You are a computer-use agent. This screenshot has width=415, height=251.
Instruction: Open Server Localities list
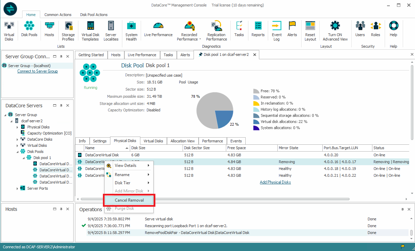pos(111,31)
